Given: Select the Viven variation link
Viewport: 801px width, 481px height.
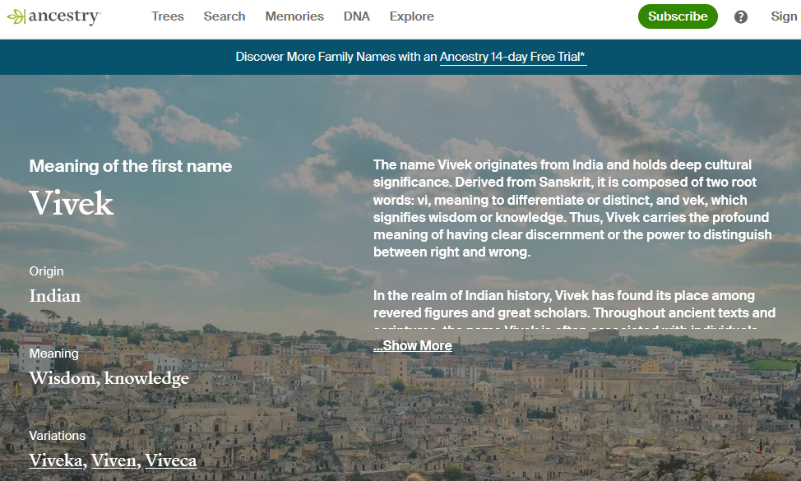Looking at the screenshot, I should pyautogui.click(x=114, y=460).
